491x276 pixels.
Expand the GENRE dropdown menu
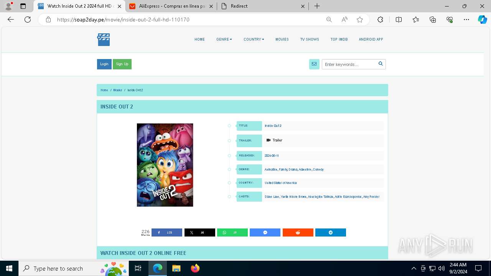coord(224,39)
